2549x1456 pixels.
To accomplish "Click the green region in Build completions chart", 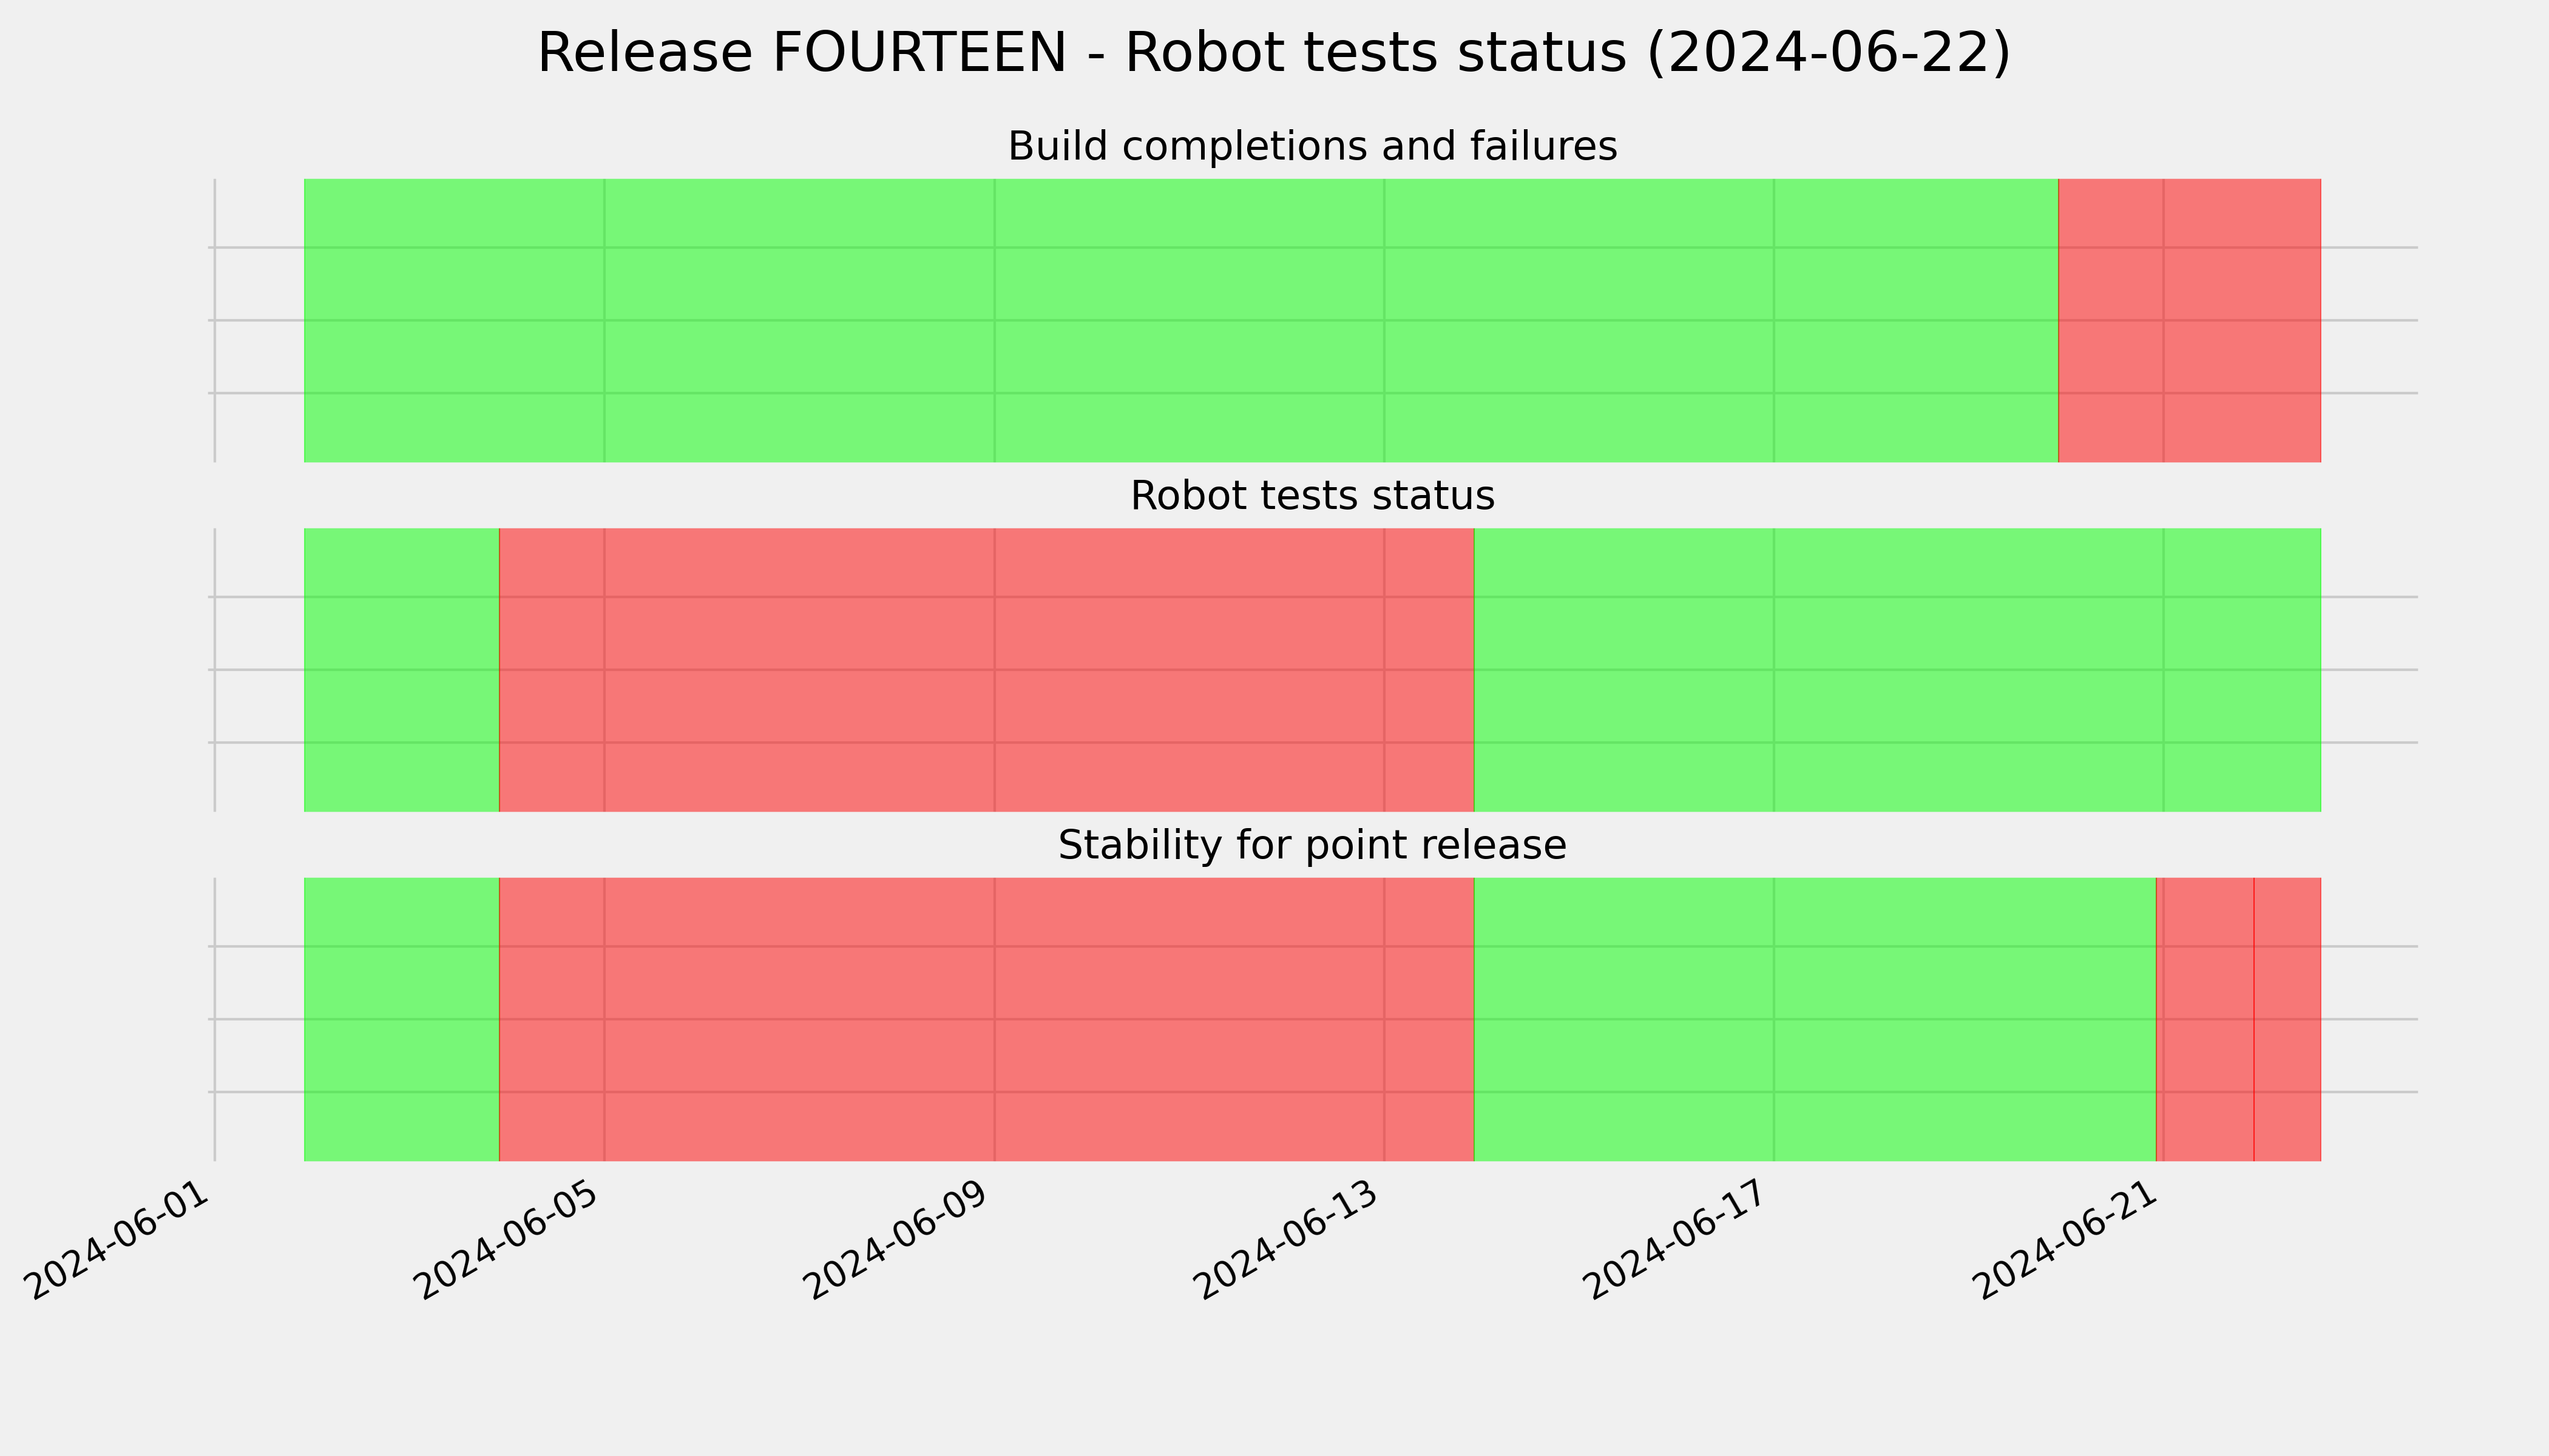I will pyautogui.click(x=1180, y=320).
